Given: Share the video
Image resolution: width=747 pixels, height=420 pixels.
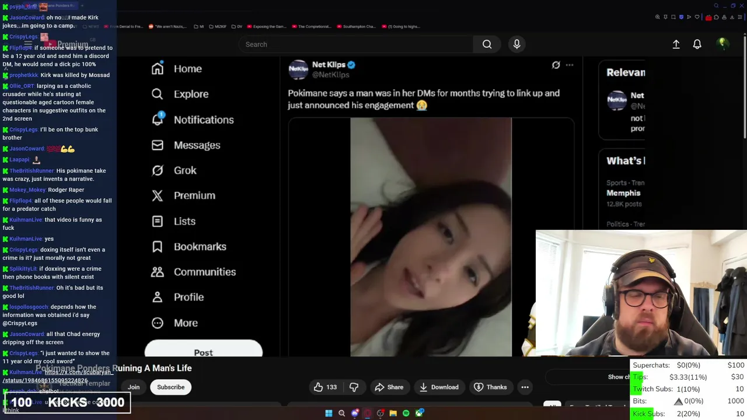Looking at the screenshot, I should point(389,387).
